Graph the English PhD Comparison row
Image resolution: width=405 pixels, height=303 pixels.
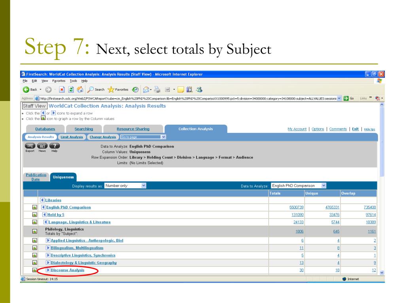[x=35, y=207]
